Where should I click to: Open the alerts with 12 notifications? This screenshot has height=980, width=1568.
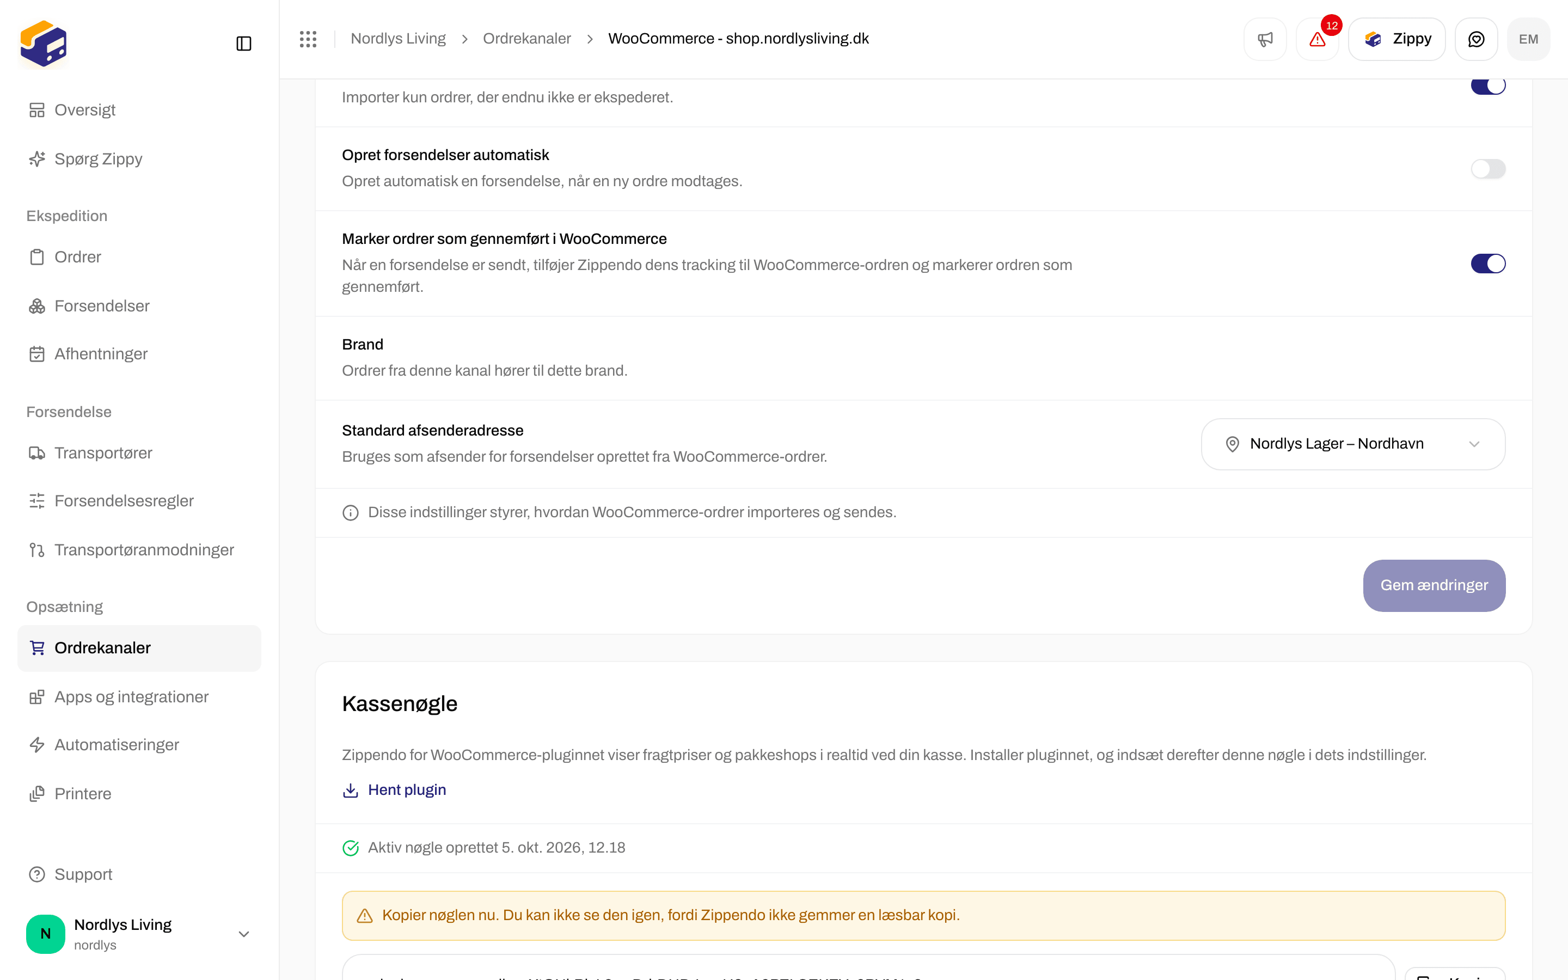1317,39
